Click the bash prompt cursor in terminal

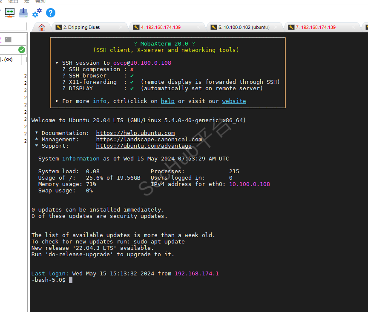click(x=71, y=280)
